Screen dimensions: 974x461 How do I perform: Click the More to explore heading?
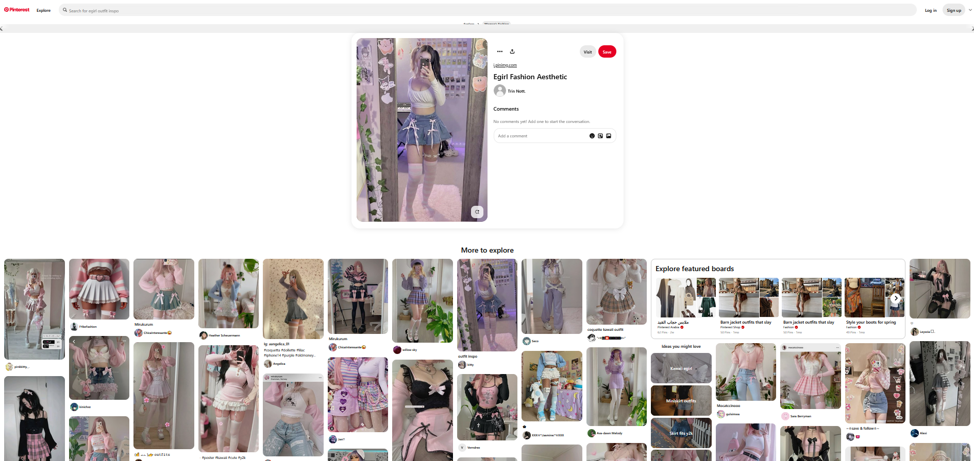(488, 250)
